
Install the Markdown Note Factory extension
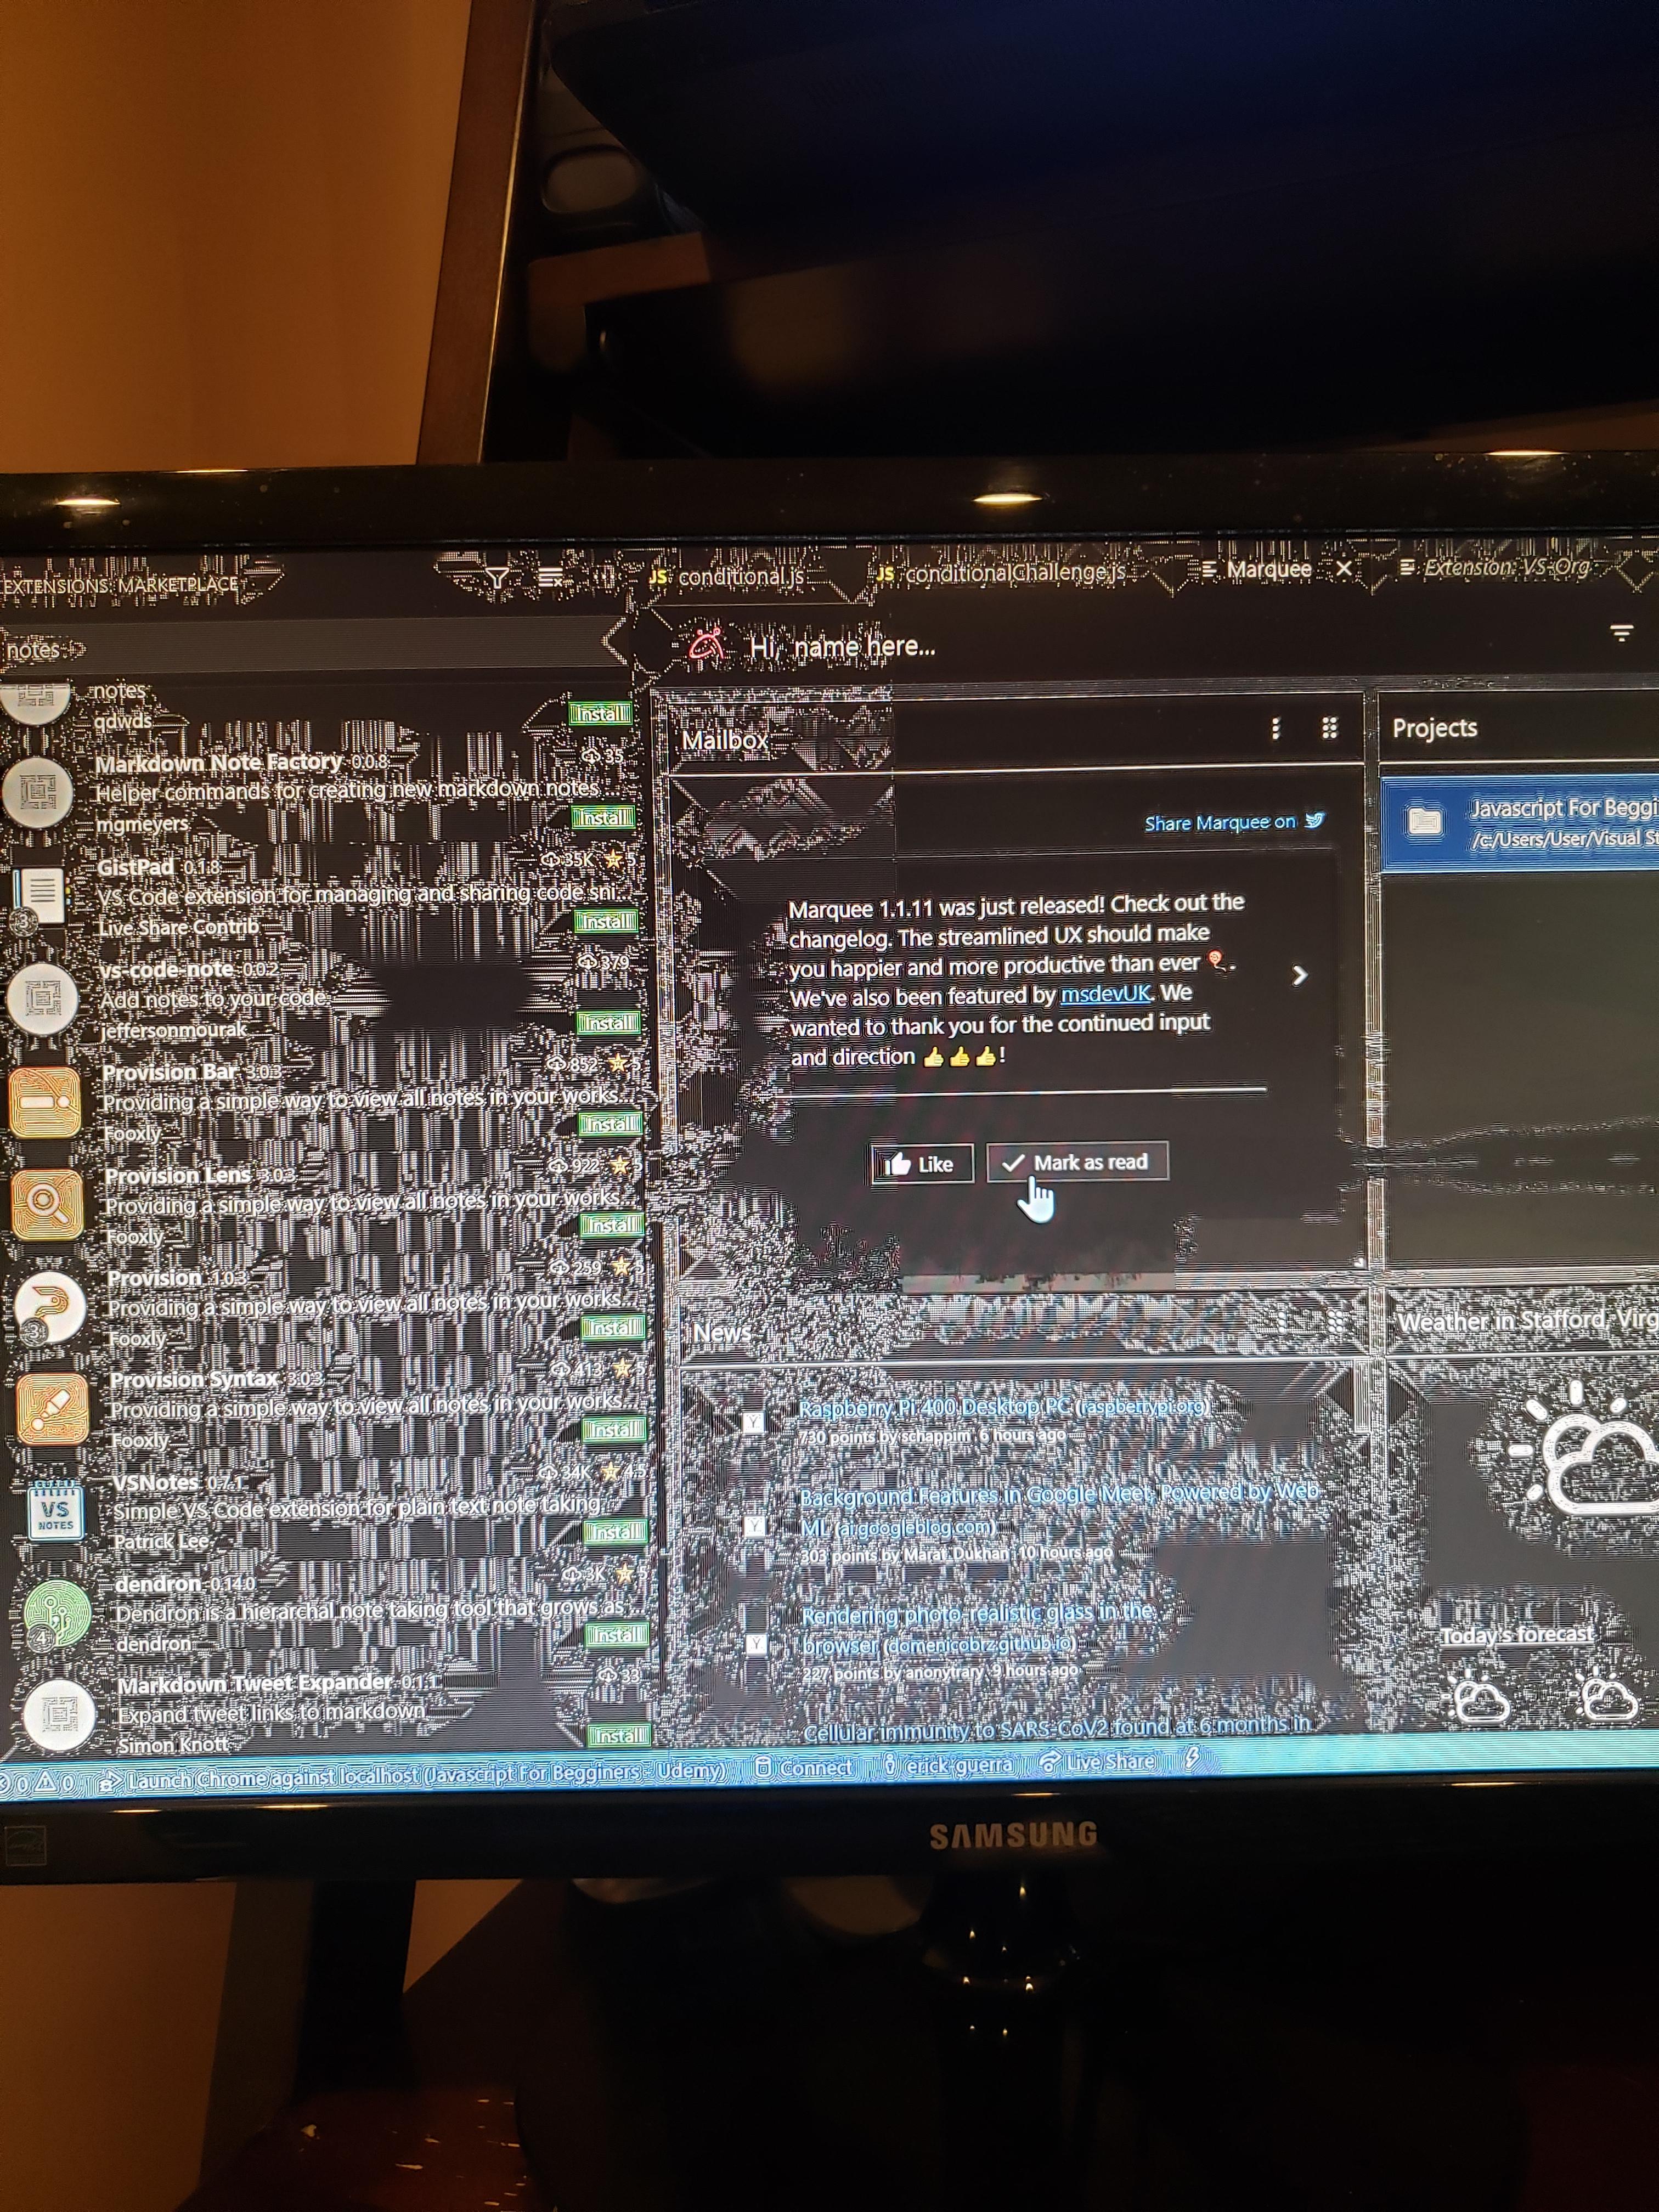pyautogui.click(x=603, y=818)
